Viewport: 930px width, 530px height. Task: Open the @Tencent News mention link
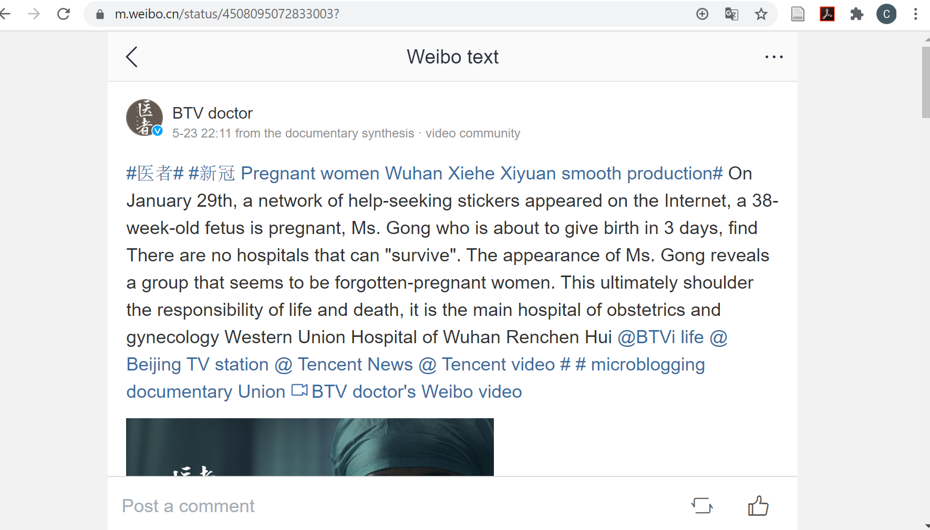click(x=344, y=364)
